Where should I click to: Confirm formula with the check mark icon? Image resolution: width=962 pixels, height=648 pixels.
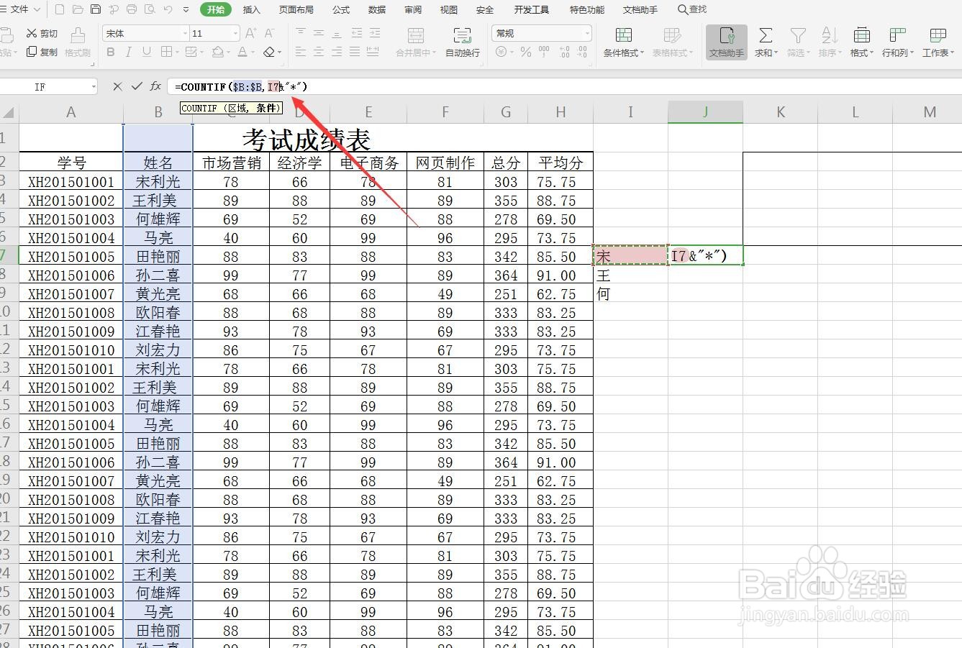(x=136, y=86)
